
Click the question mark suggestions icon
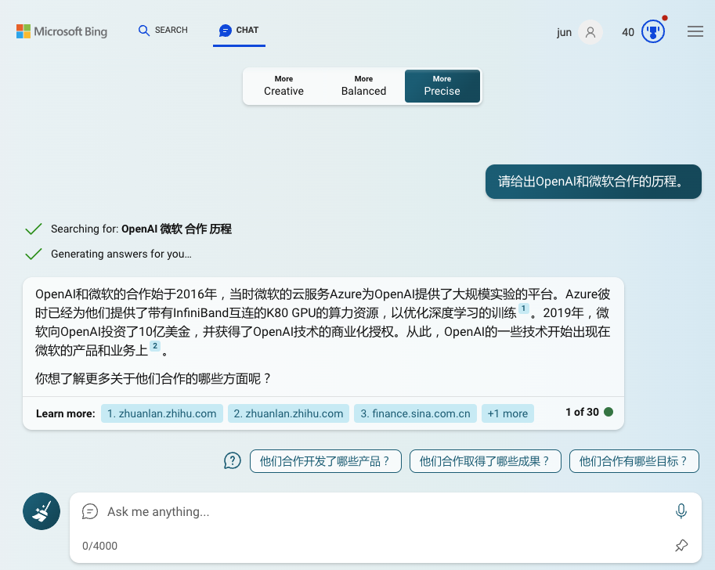point(232,461)
